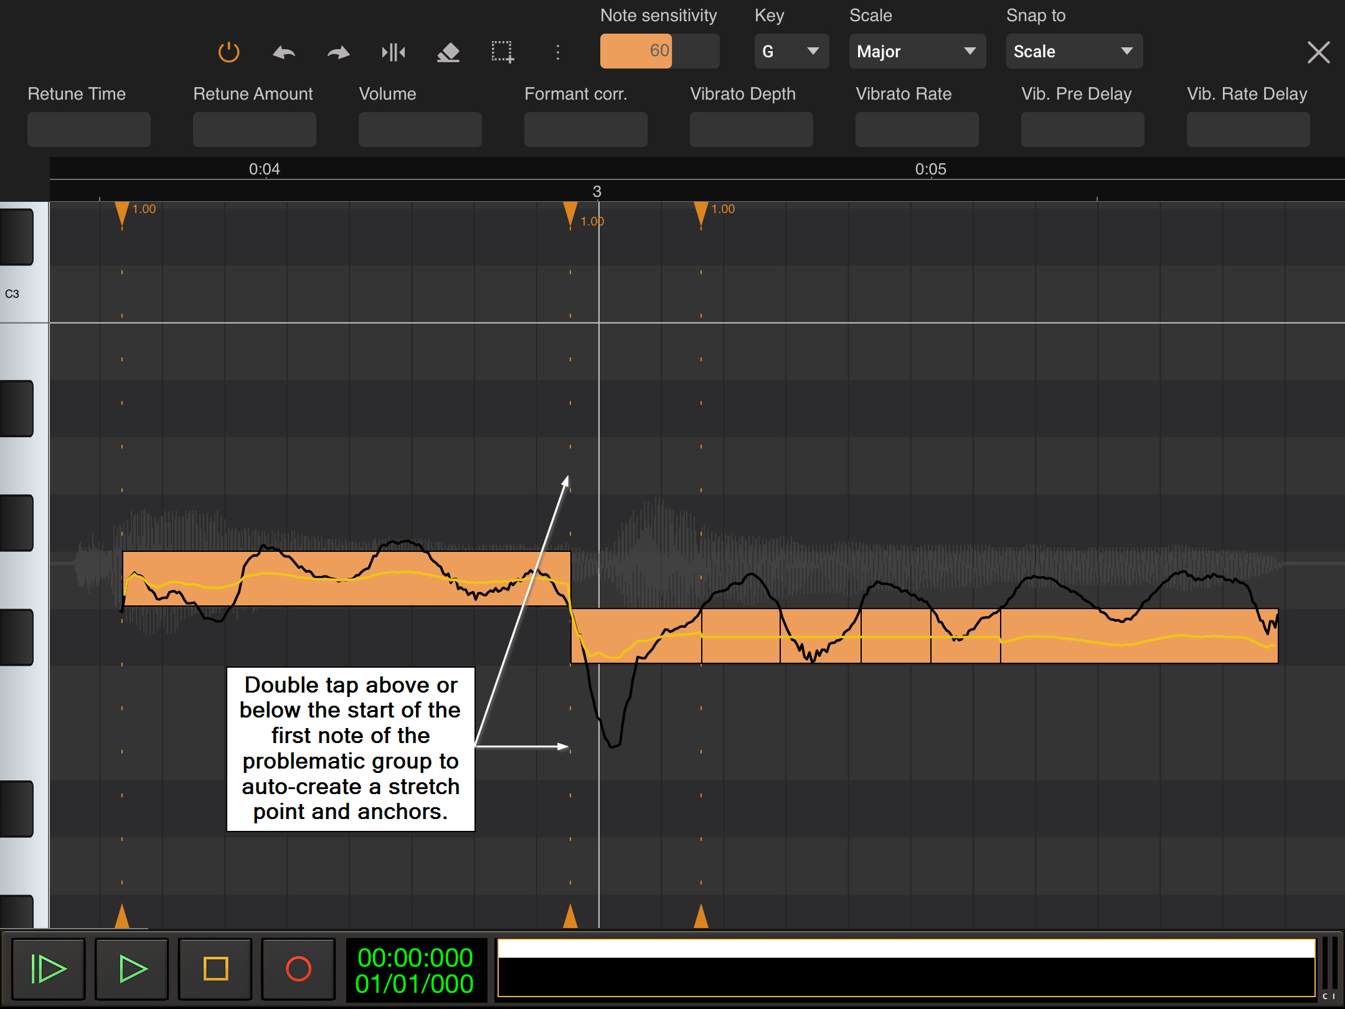Image resolution: width=1345 pixels, height=1009 pixels.
Task: Click the undo arrow icon
Action: tap(284, 52)
